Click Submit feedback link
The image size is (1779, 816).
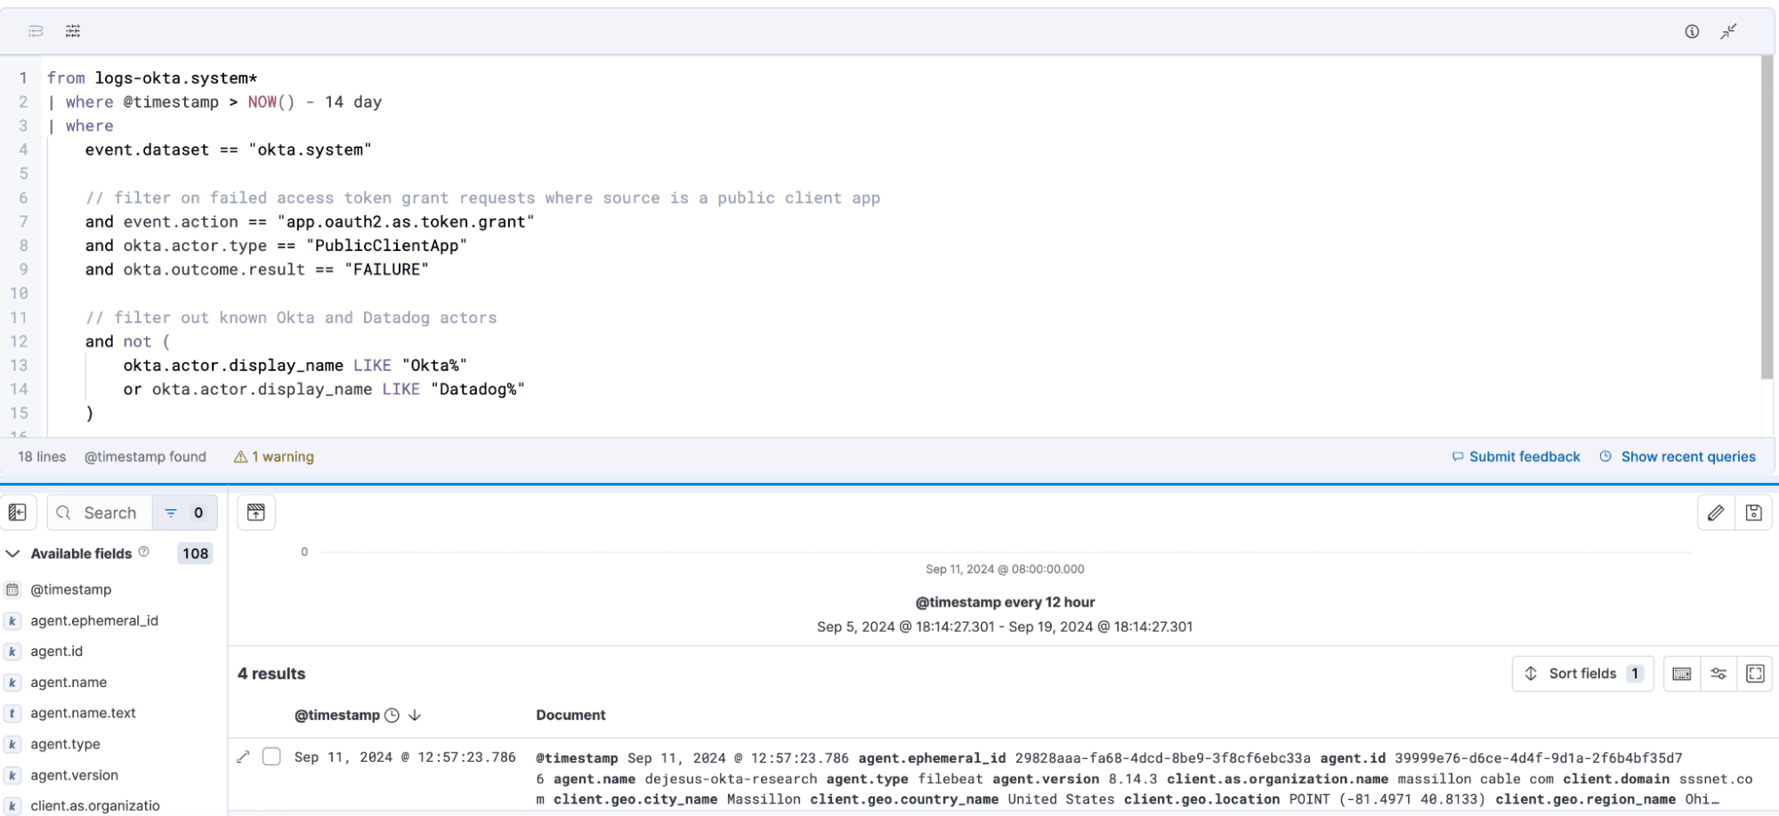click(x=1524, y=456)
